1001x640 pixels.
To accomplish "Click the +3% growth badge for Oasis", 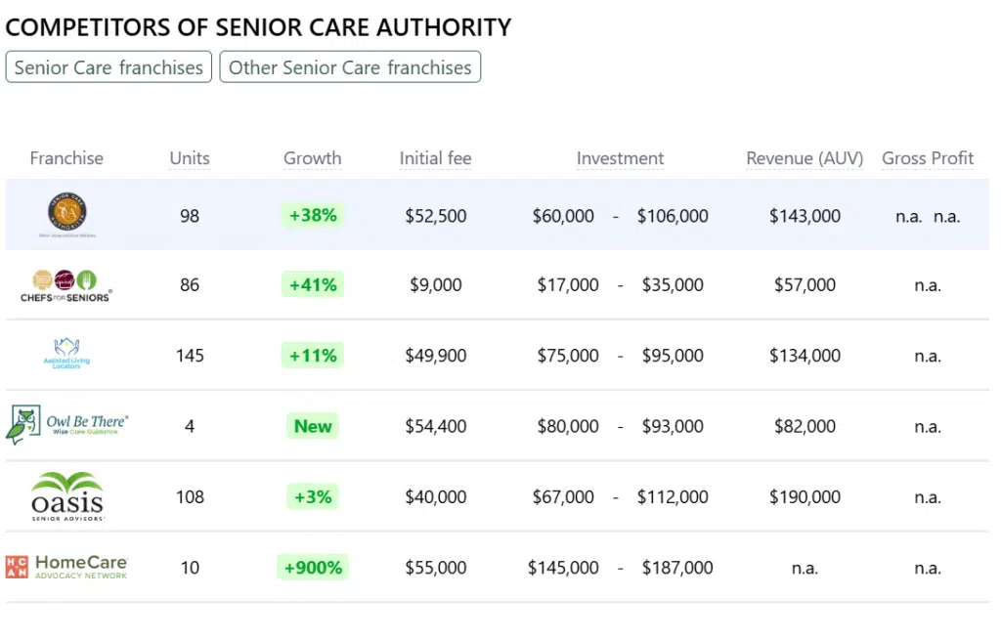I will pos(313,497).
